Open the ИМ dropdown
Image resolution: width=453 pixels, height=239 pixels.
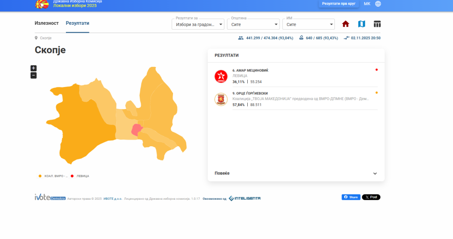tap(308, 24)
